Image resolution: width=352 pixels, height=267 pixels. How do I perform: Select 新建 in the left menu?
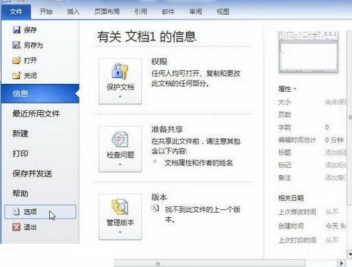click(x=20, y=134)
